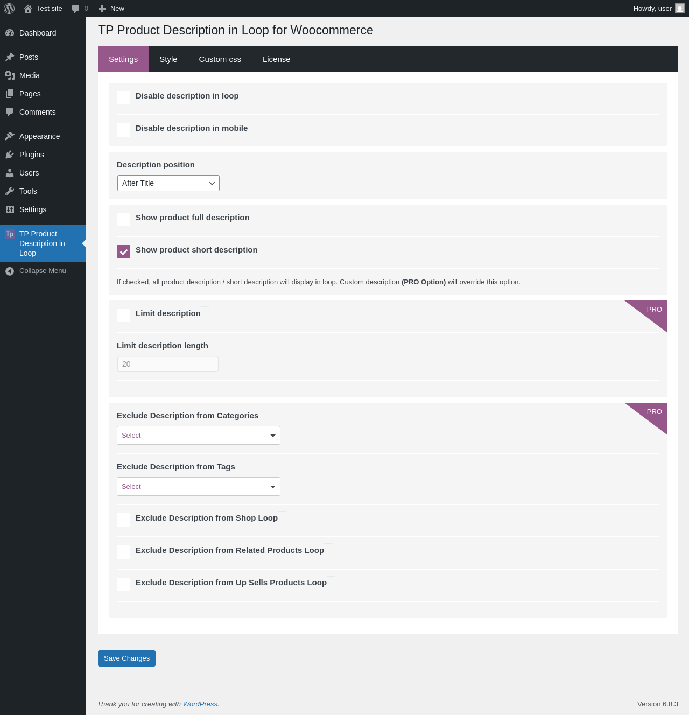Viewport: 689px width, 715px height.
Task: Expand Exclude Description from Tags select
Action: coord(199,487)
